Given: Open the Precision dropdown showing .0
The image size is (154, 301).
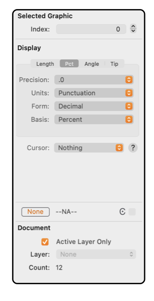Looking at the screenshot, I should tap(94, 80).
